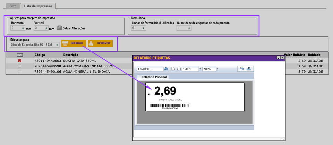Click the 100% zoom field
The image size is (333, 145).
coord(210,69)
